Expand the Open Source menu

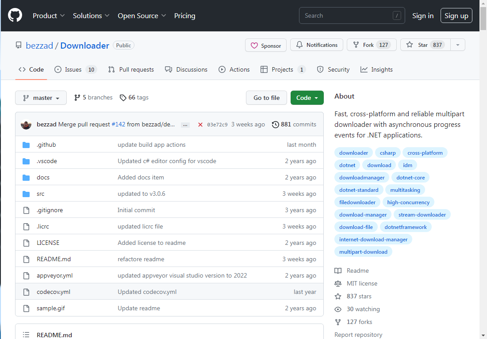pyautogui.click(x=142, y=15)
